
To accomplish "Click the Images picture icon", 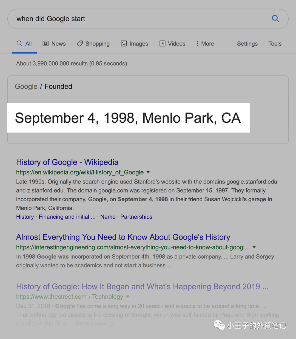I will [x=124, y=44].
